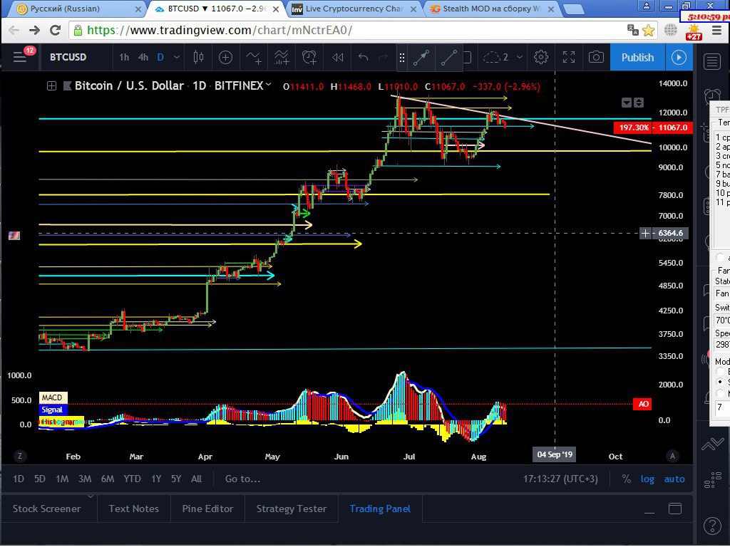The width and height of the screenshot is (730, 547).
Task: Undo the last chart action
Action: pos(363,57)
